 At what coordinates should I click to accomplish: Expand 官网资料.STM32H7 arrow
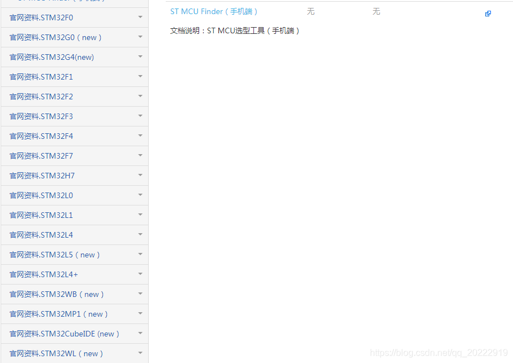[x=140, y=175]
